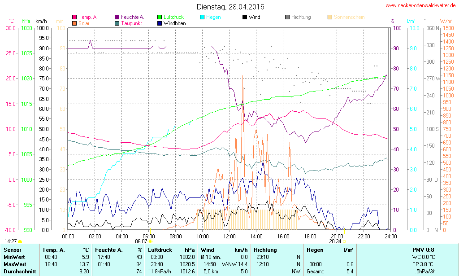Click the yellow sun icon beside 14:27
The height and width of the screenshot is (276, 459).
[20, 241]
